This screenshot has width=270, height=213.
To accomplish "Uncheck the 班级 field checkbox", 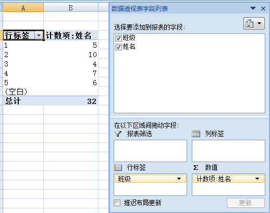I will pyautogui.click(x=118, y=38).
